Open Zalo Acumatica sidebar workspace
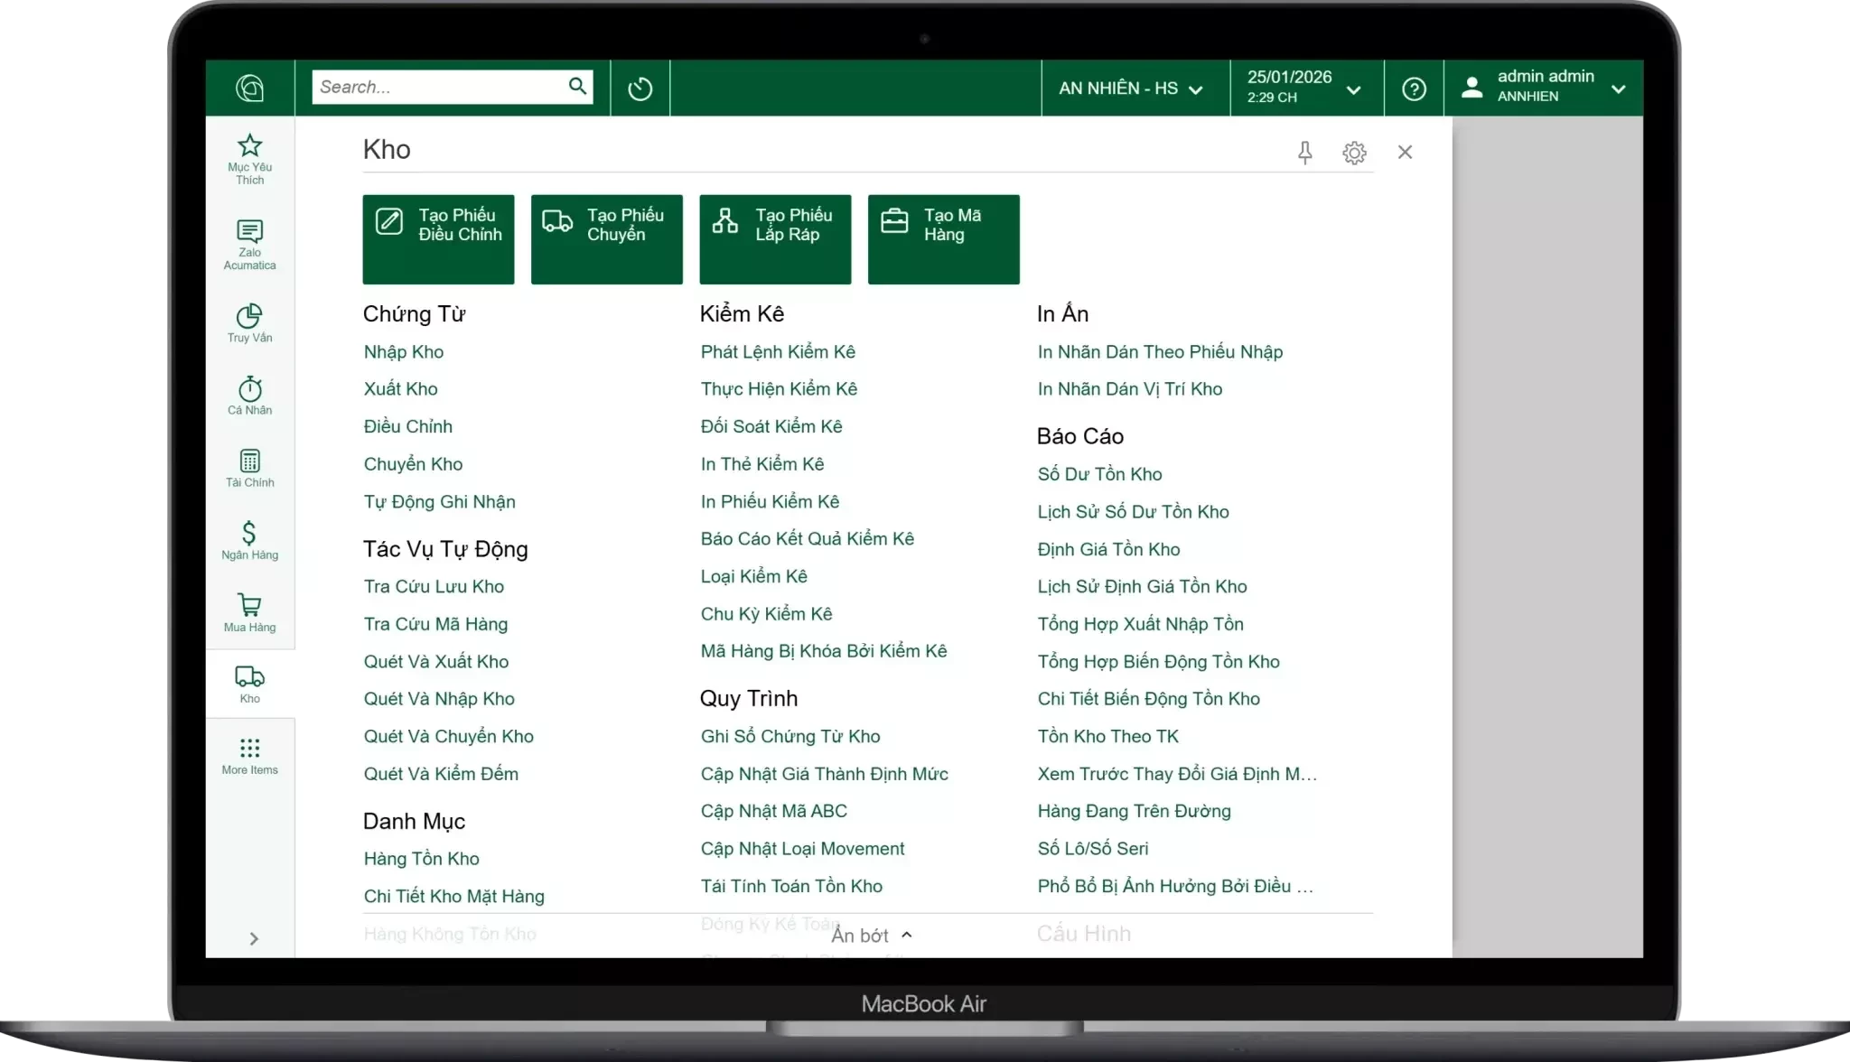The image size is (1850, 1062). (x=249, y=244)
